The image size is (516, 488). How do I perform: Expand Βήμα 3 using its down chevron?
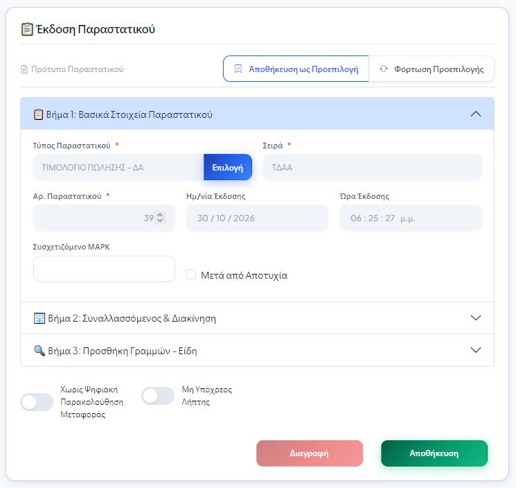476,349
